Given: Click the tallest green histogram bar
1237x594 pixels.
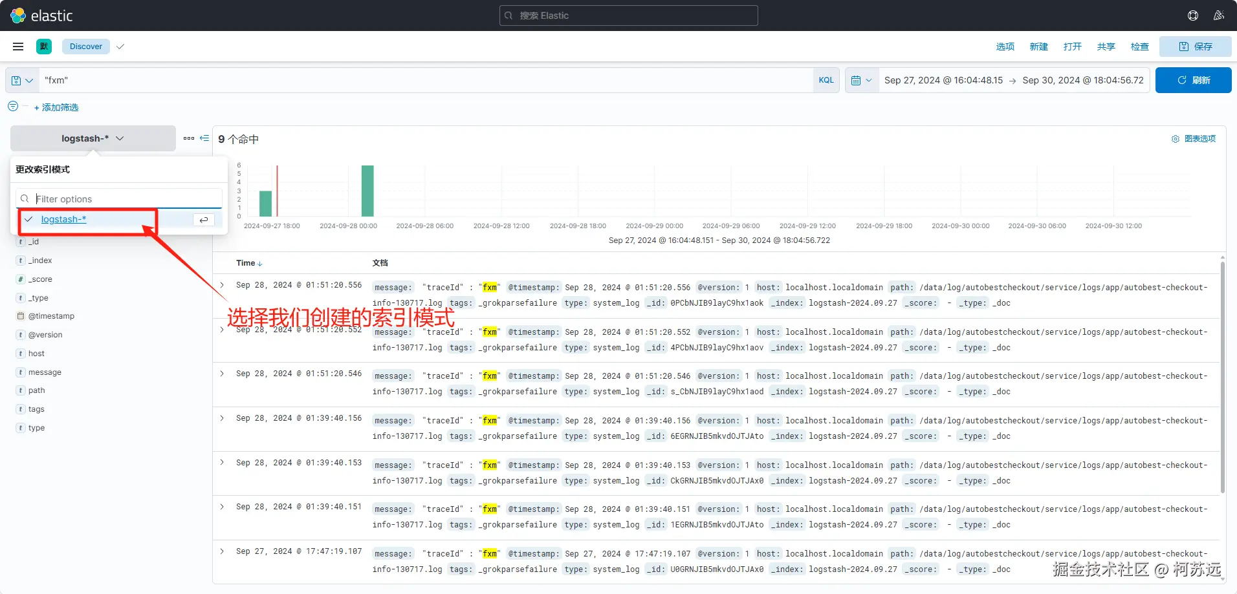Looking at the screenshot, I should coord(367,191).
